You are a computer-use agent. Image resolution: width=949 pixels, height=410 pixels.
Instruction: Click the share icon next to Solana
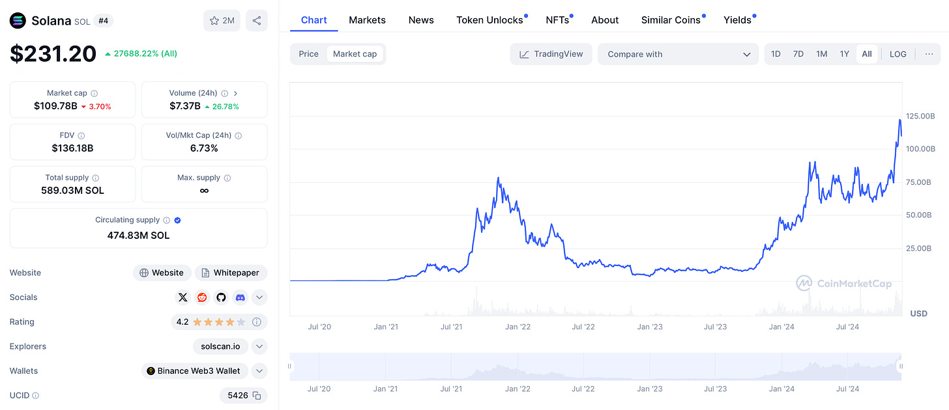[257, 21]
